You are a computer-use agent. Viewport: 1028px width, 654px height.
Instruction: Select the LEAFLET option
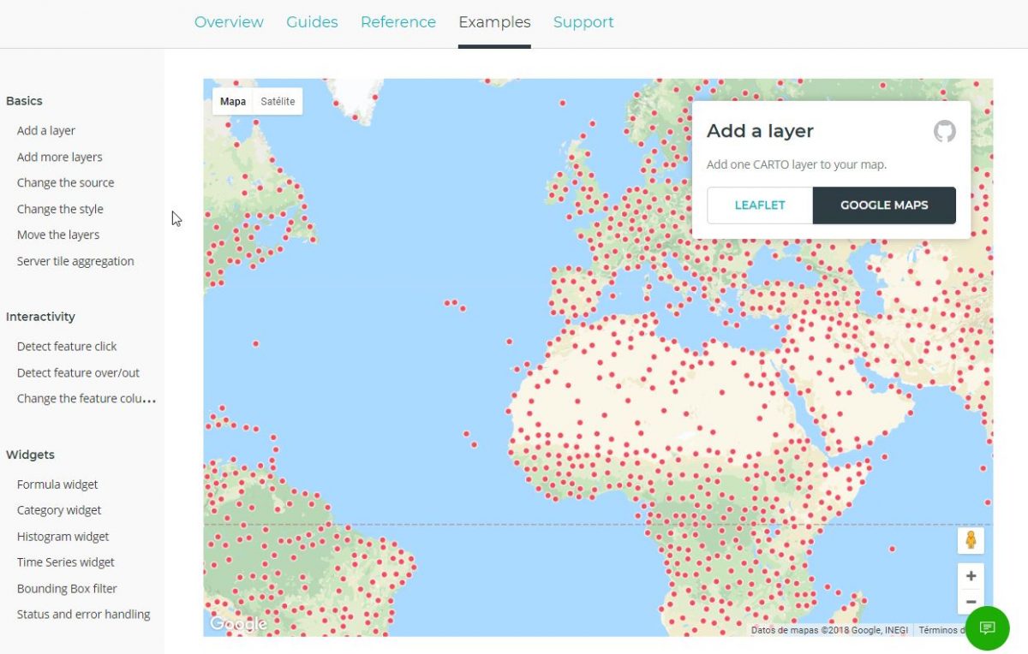pyautogui.click(x=759, y=205)
